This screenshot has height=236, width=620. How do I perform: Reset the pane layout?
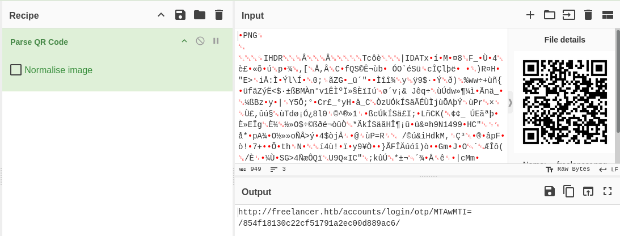tap(608, 15)
